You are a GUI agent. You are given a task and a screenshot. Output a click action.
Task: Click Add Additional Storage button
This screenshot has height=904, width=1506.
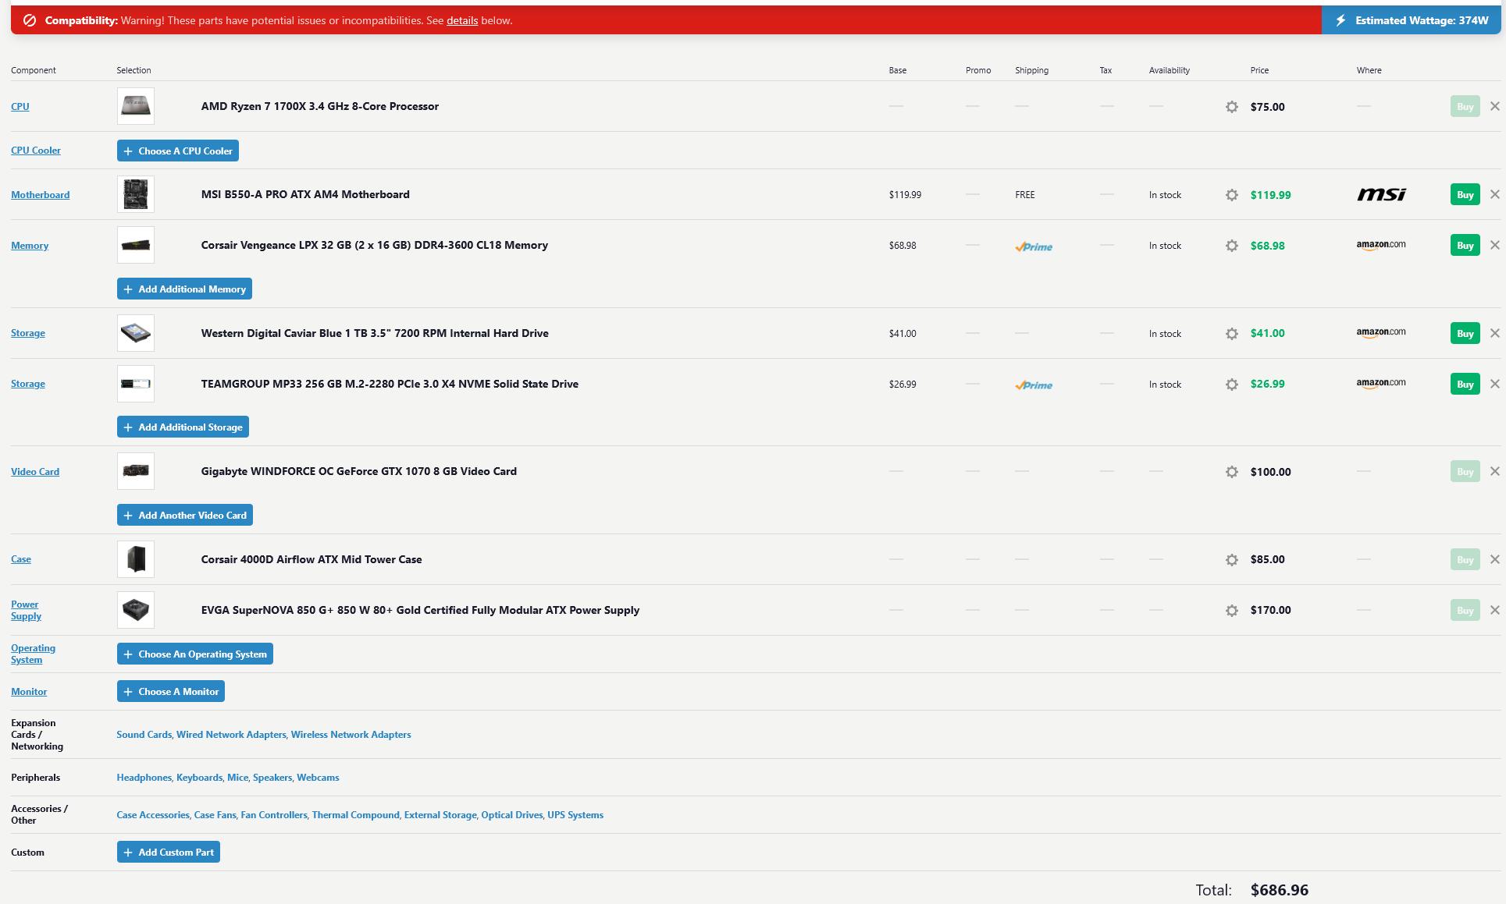point(183,427)
